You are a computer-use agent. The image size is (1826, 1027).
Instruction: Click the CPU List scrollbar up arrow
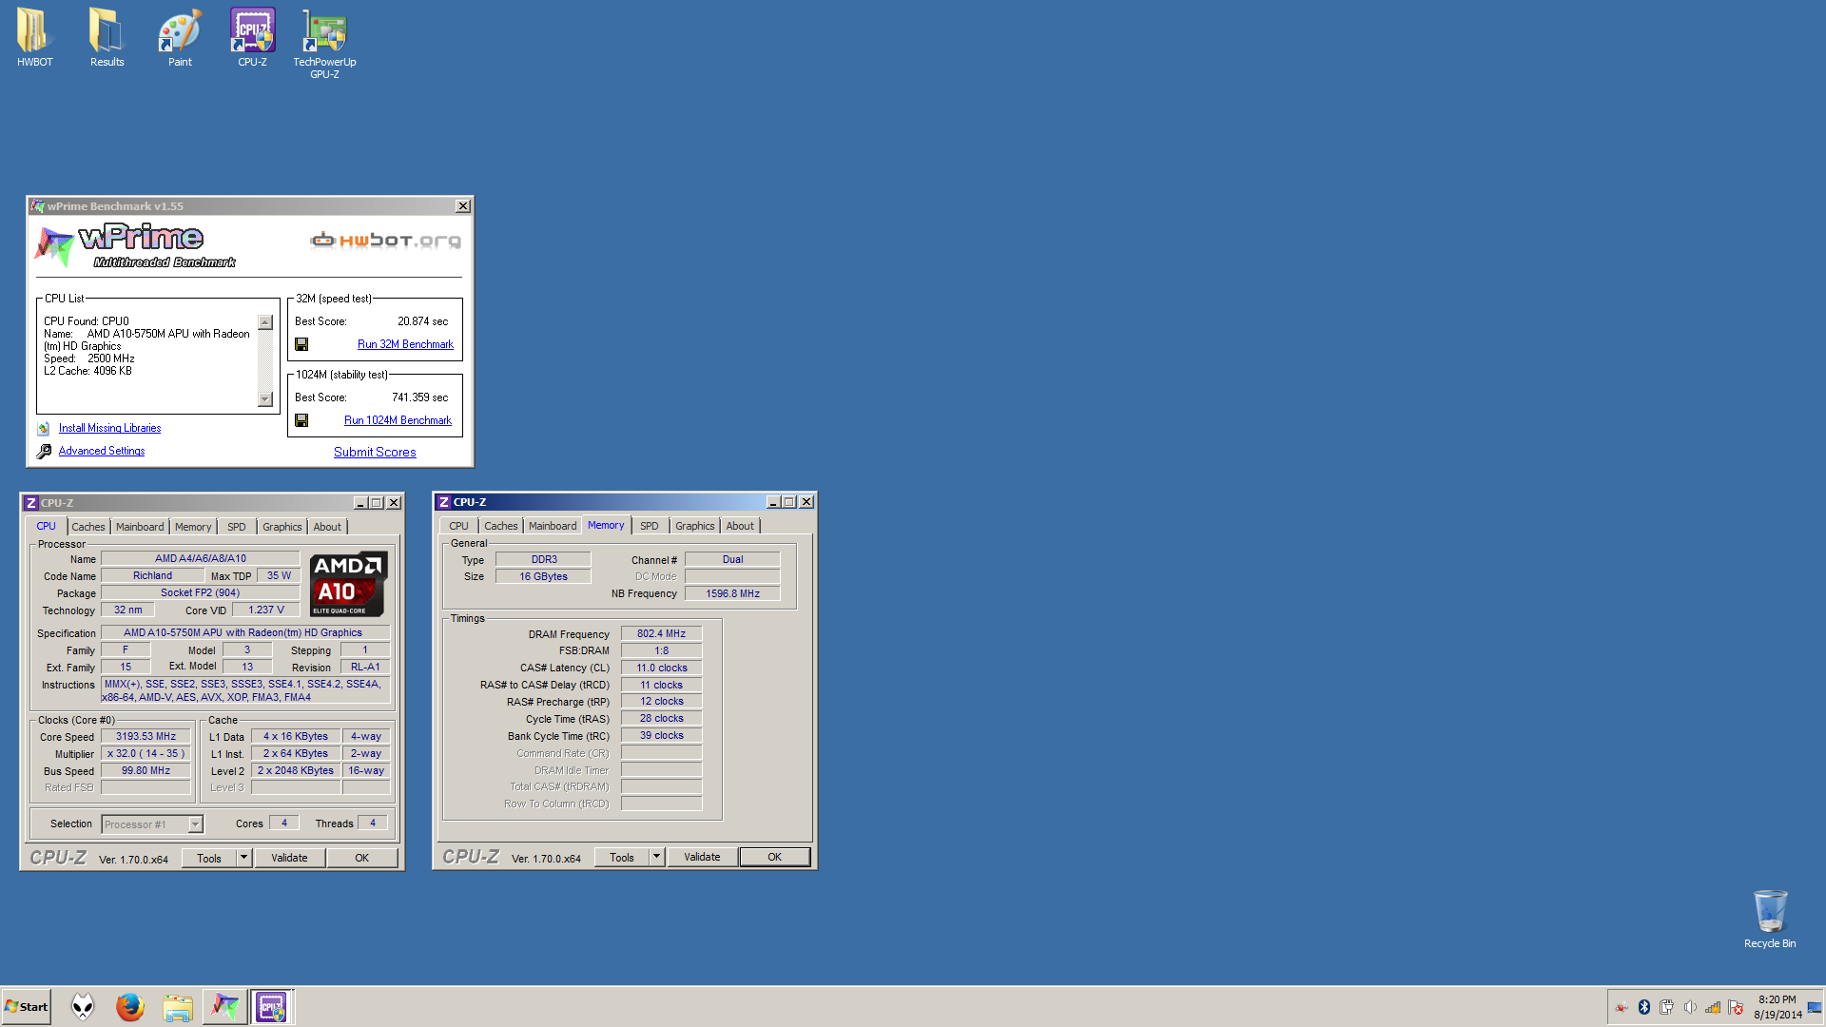pyautogui.click(x=265, y=322)
